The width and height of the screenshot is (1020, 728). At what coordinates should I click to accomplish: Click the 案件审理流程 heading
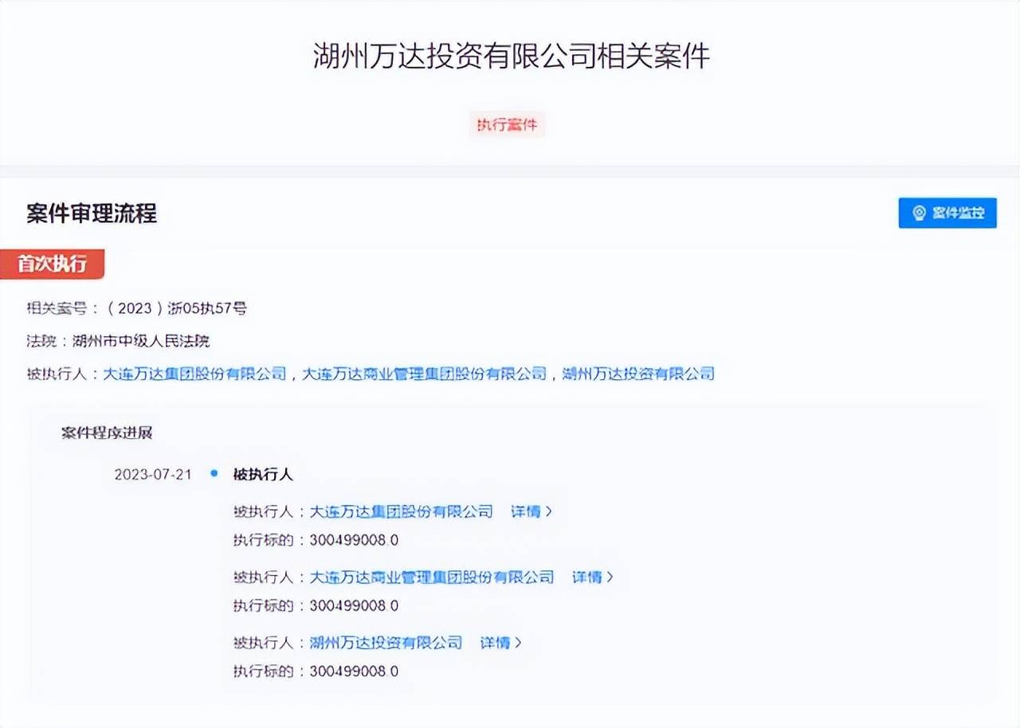click(x=92, y=213)
